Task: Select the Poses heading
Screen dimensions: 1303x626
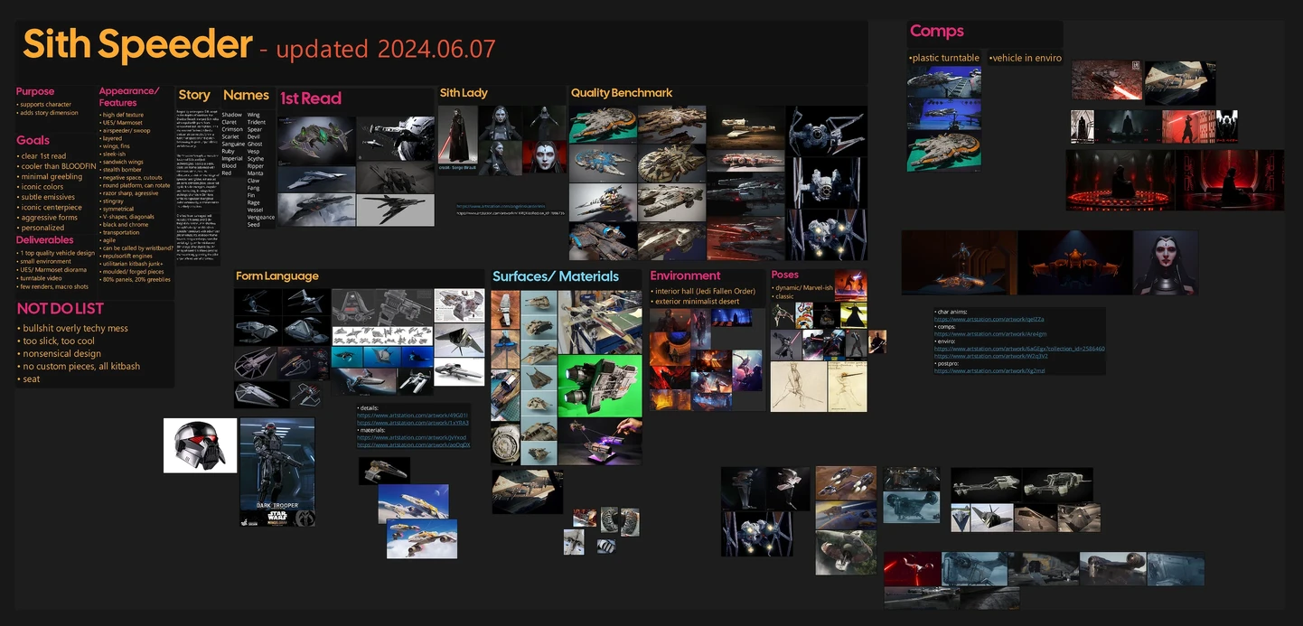Action: (785, 275)
